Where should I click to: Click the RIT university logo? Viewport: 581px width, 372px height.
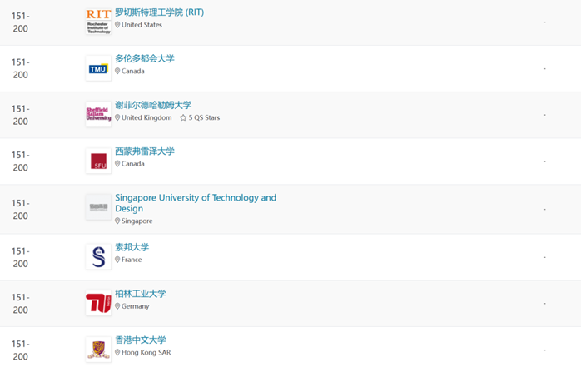pos(98,22)
